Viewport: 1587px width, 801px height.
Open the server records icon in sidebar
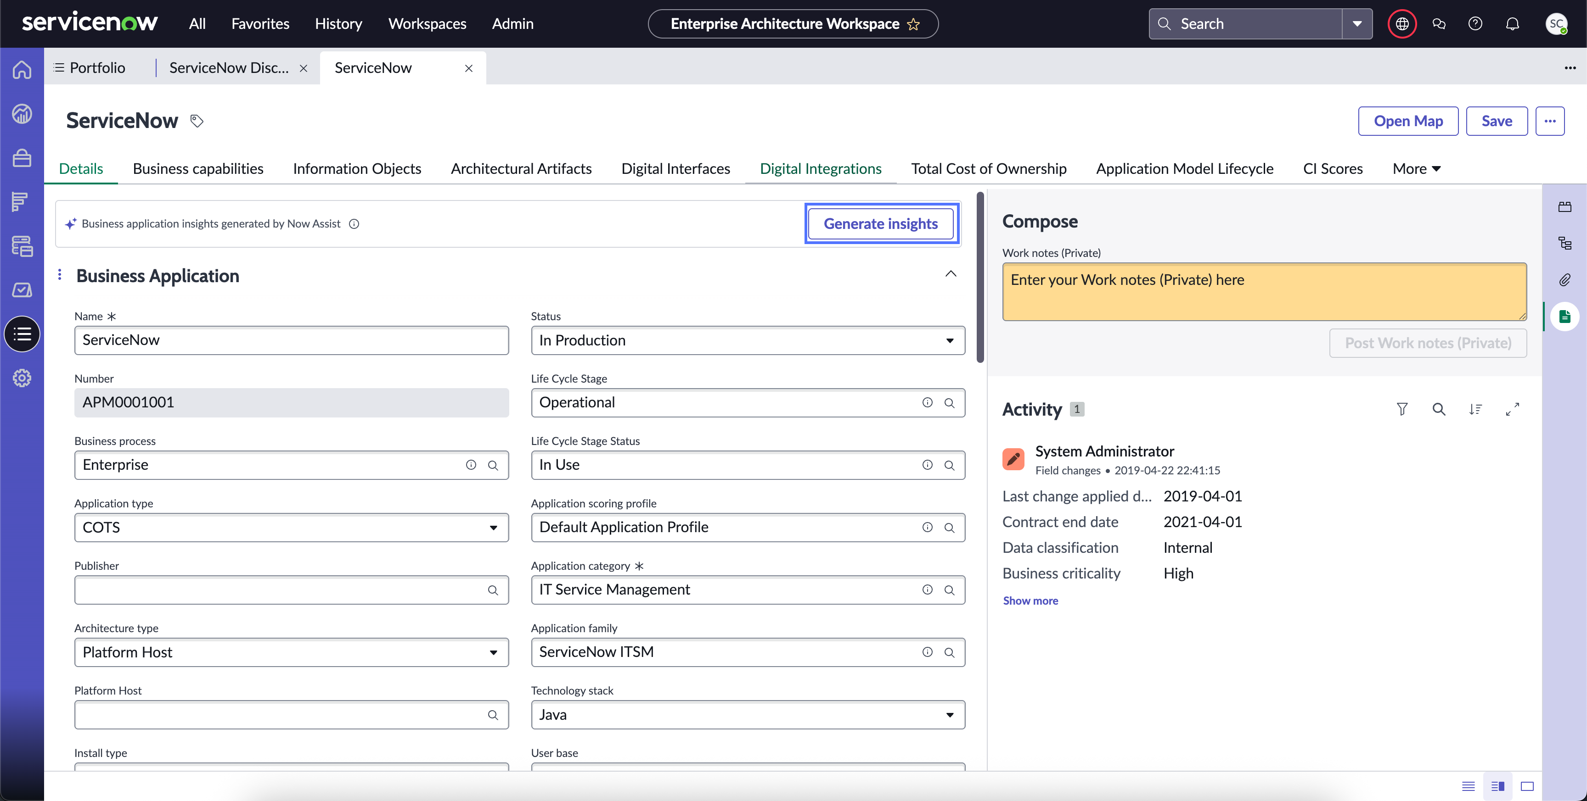coord(22,246)
